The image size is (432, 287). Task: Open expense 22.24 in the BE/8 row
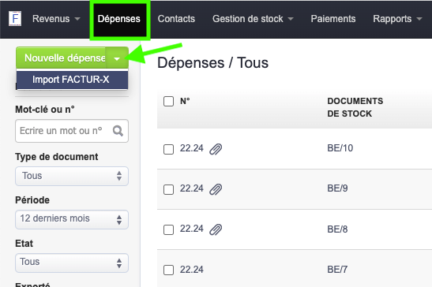[191, 229]
